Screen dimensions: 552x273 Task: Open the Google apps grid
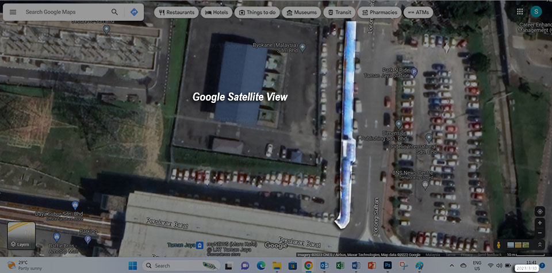click(520, 11)
